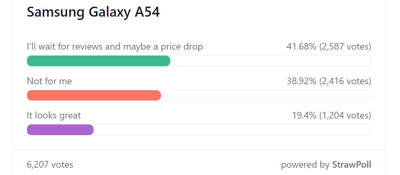Click the 6,207 votes total count
Viewport: 400px width, 175px height.
point(50,164)
